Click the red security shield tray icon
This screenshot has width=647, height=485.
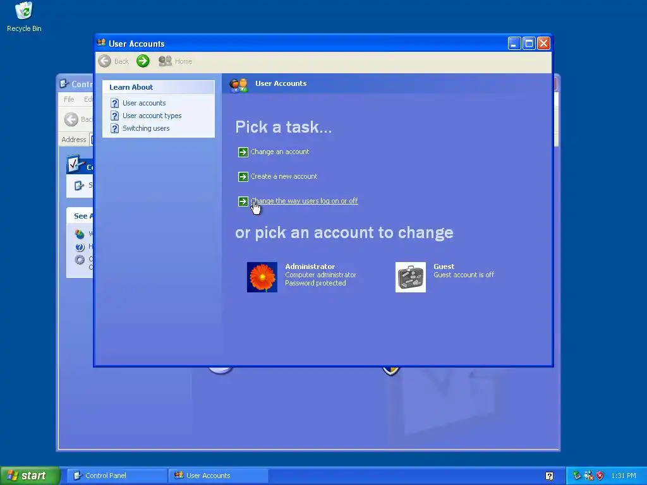[600, 476]
